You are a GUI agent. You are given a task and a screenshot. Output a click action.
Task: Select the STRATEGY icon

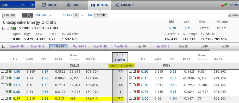point(117,5)
